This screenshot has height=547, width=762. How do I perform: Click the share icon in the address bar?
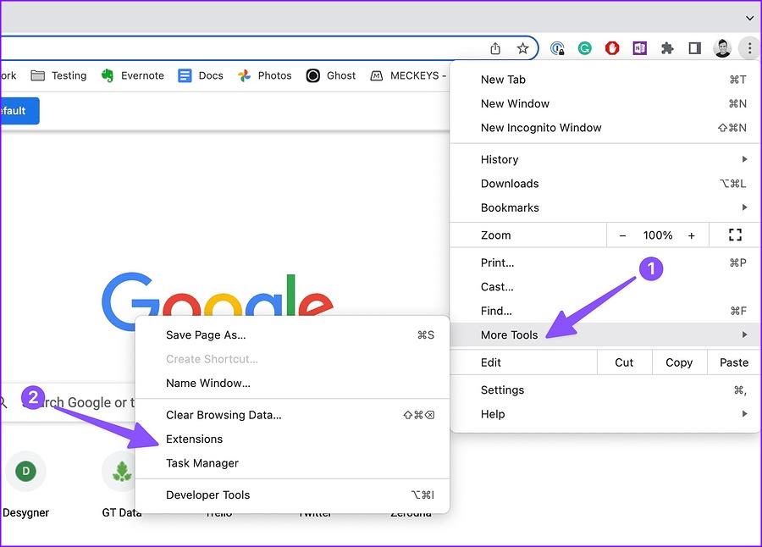(x=494, y=48)
